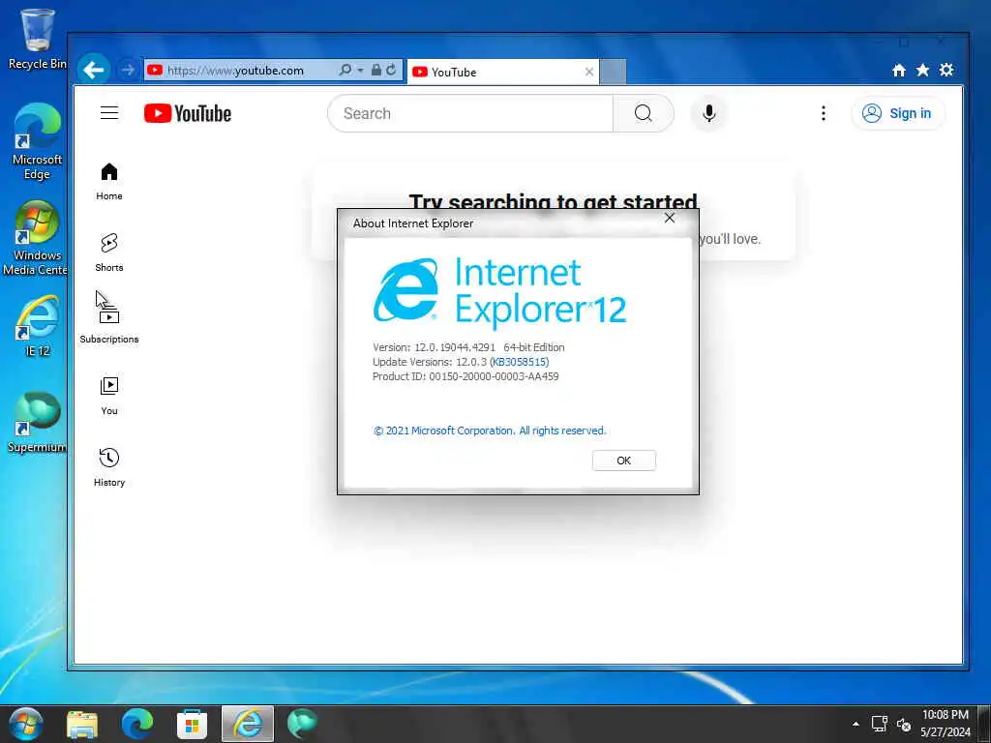Show hidden tray icons arrow
Viewport: 991px width, 743px height.
856,724
